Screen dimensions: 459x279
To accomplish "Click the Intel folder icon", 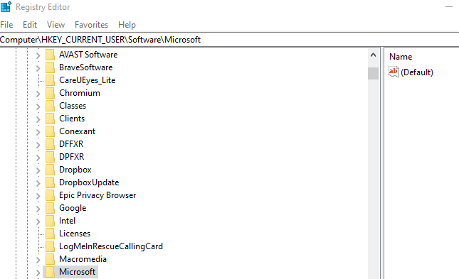I will (x=50, y=221).
